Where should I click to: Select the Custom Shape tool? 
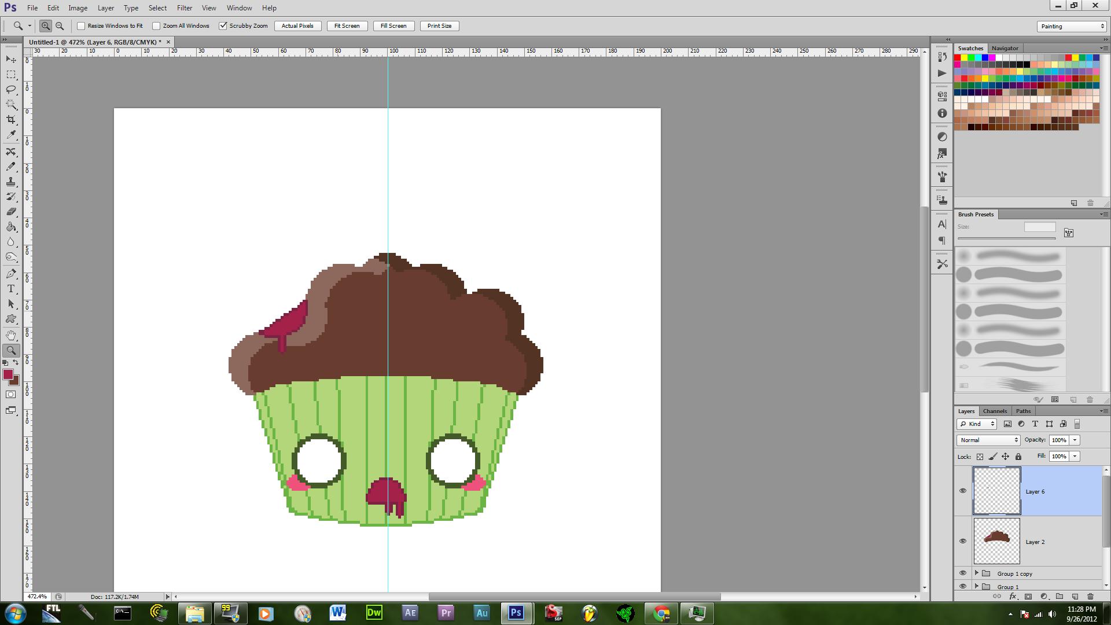click(x=11, y=319)
